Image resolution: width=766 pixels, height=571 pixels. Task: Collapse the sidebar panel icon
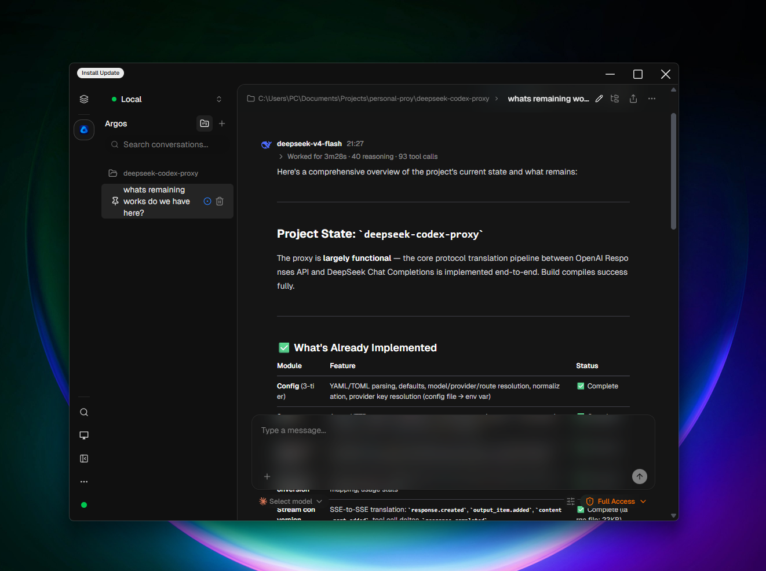tap(84, 459)
